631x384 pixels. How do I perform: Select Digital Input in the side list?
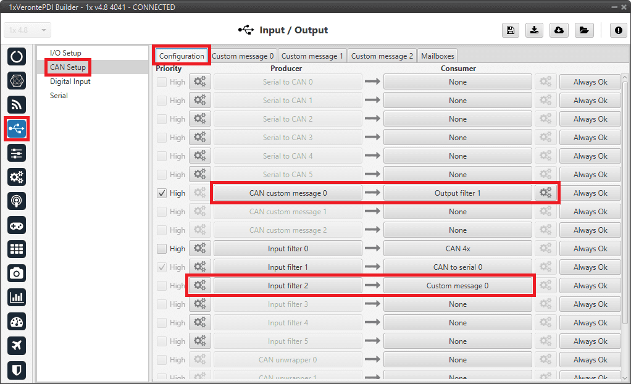pyautogui.click(x=70, y=81)
